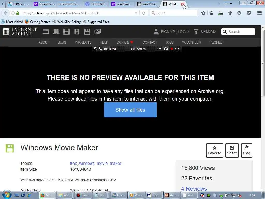Show bookmarks list icon in Firefox toolbar
This screenshot has height=199, width=265.
coord(211,13)
